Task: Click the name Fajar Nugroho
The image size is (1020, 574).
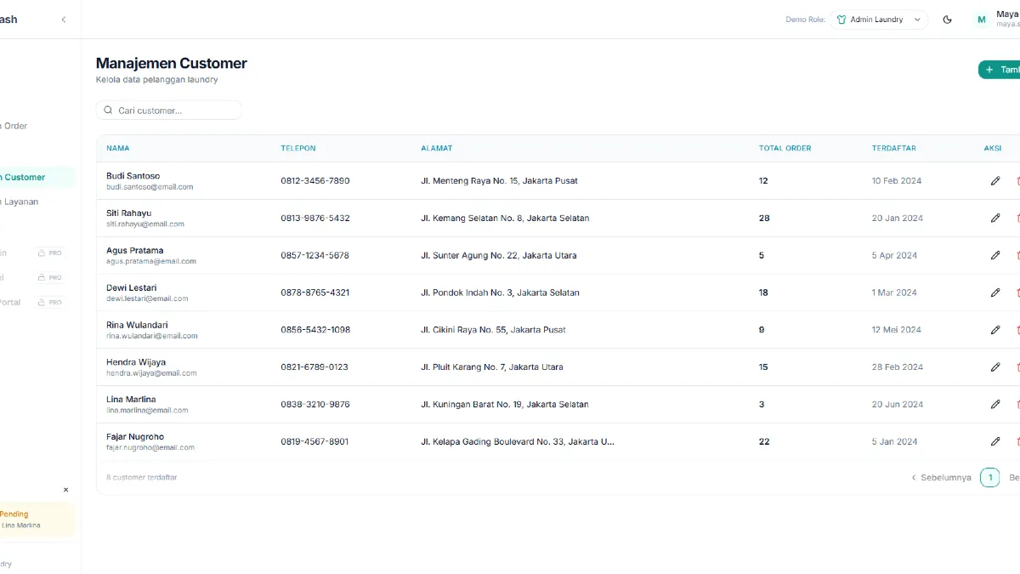Action: pos(135,437)
